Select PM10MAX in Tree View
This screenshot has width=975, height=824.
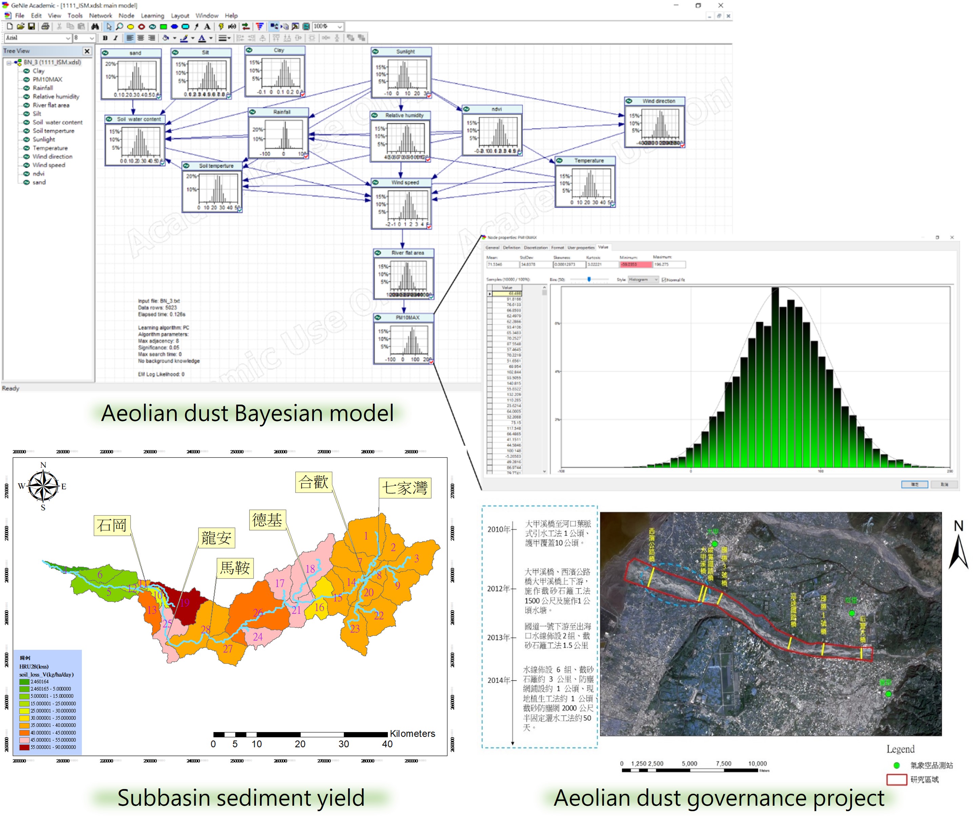click(x=47, y=79)
